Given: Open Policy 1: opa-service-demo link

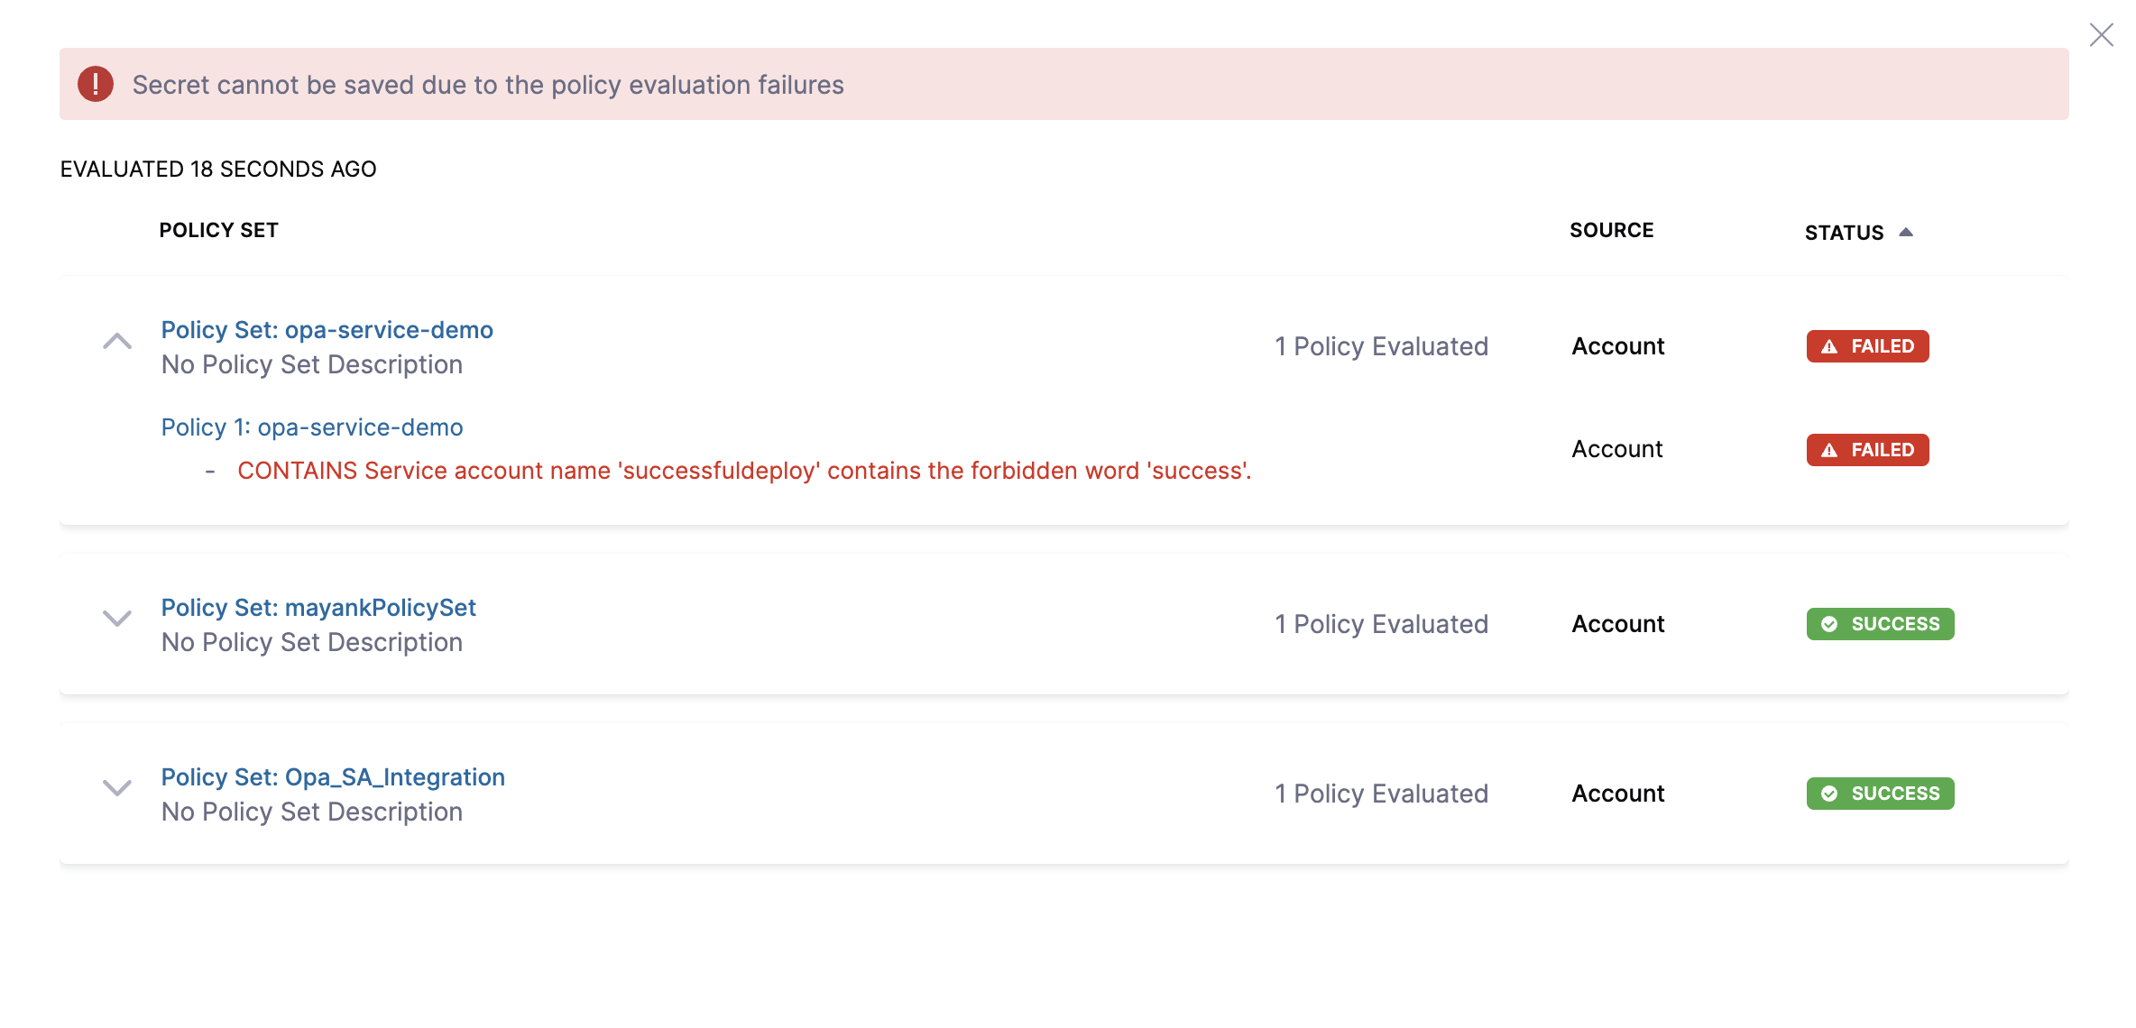Looking at the screenshot, I should [312, 427].
